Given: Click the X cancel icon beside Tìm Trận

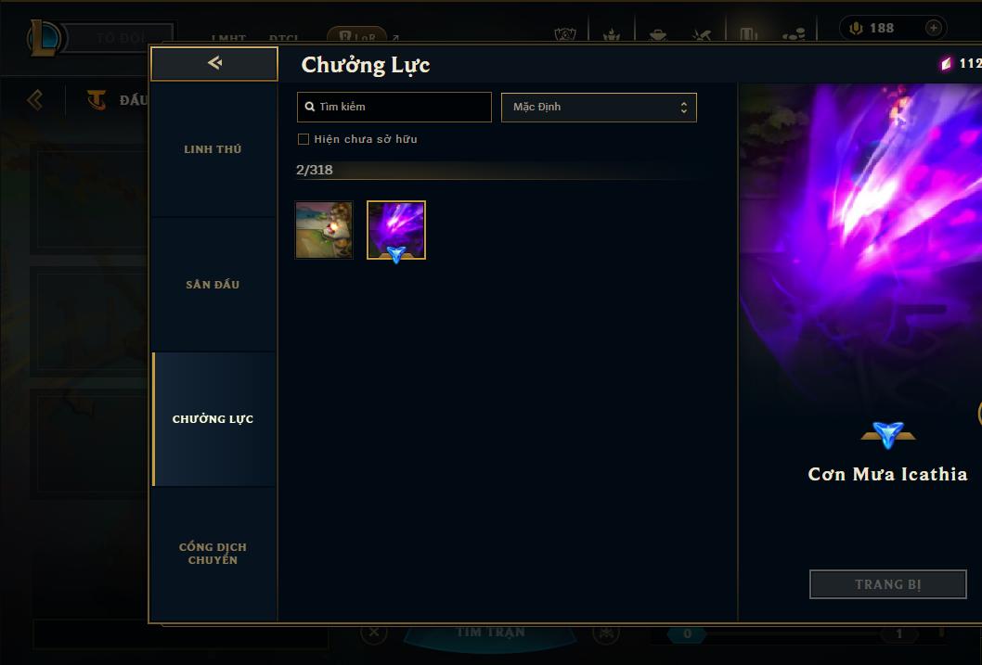Looking at the screenshot, I should pos(374,632).
